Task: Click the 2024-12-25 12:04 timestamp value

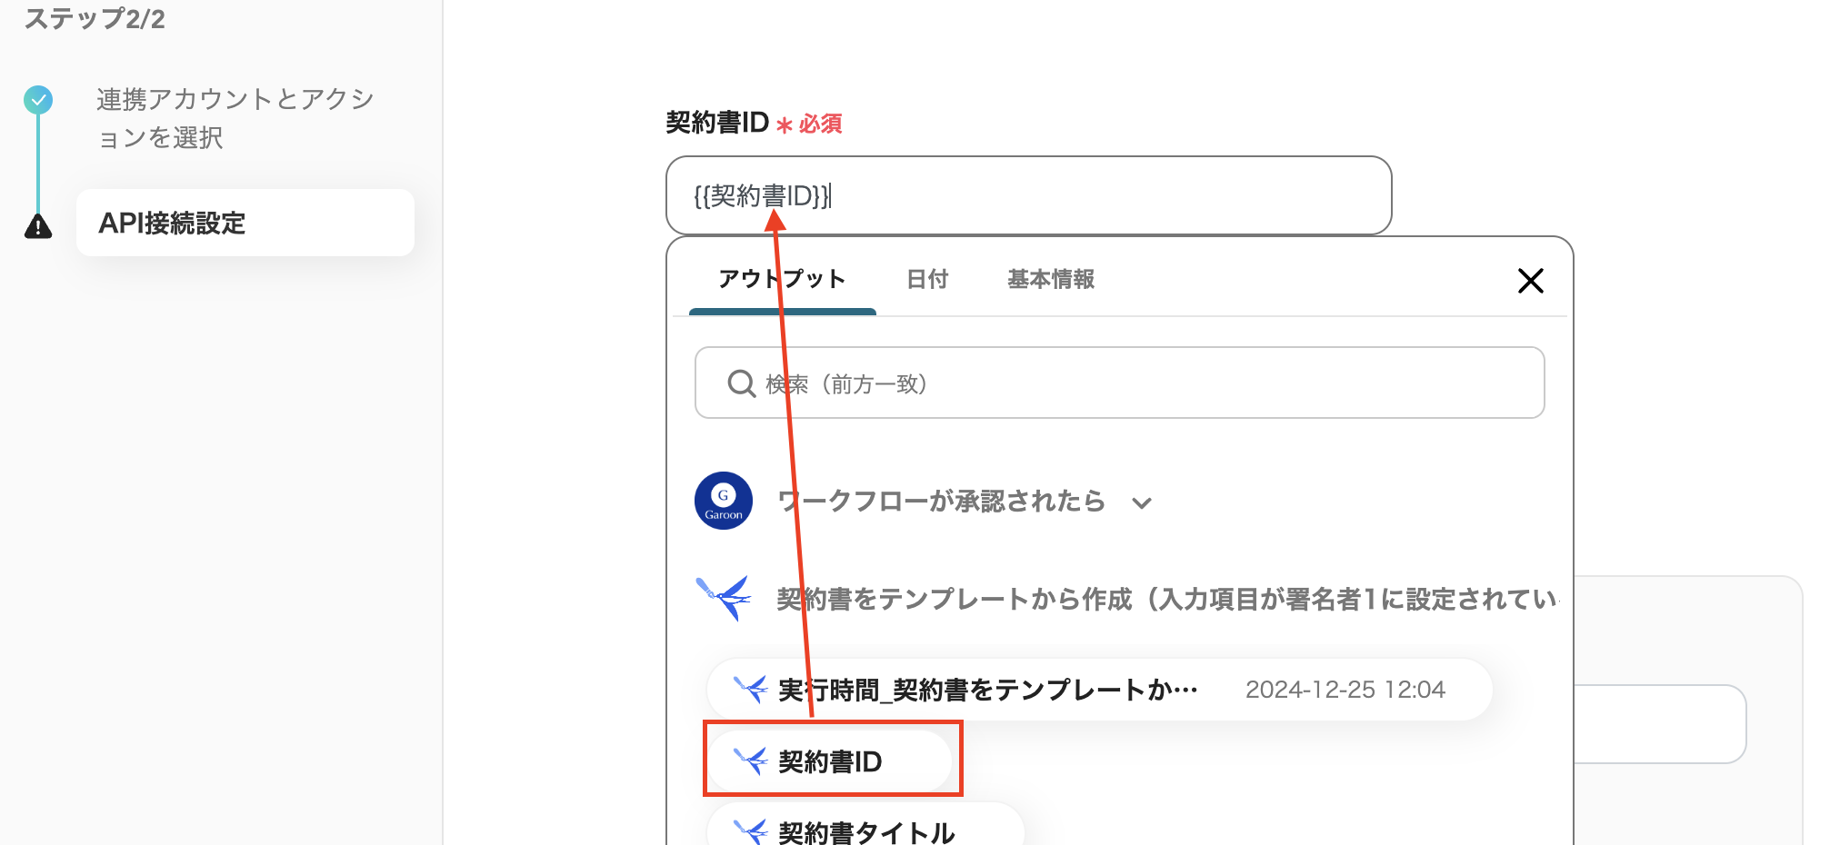Action: click(1347, 688)
